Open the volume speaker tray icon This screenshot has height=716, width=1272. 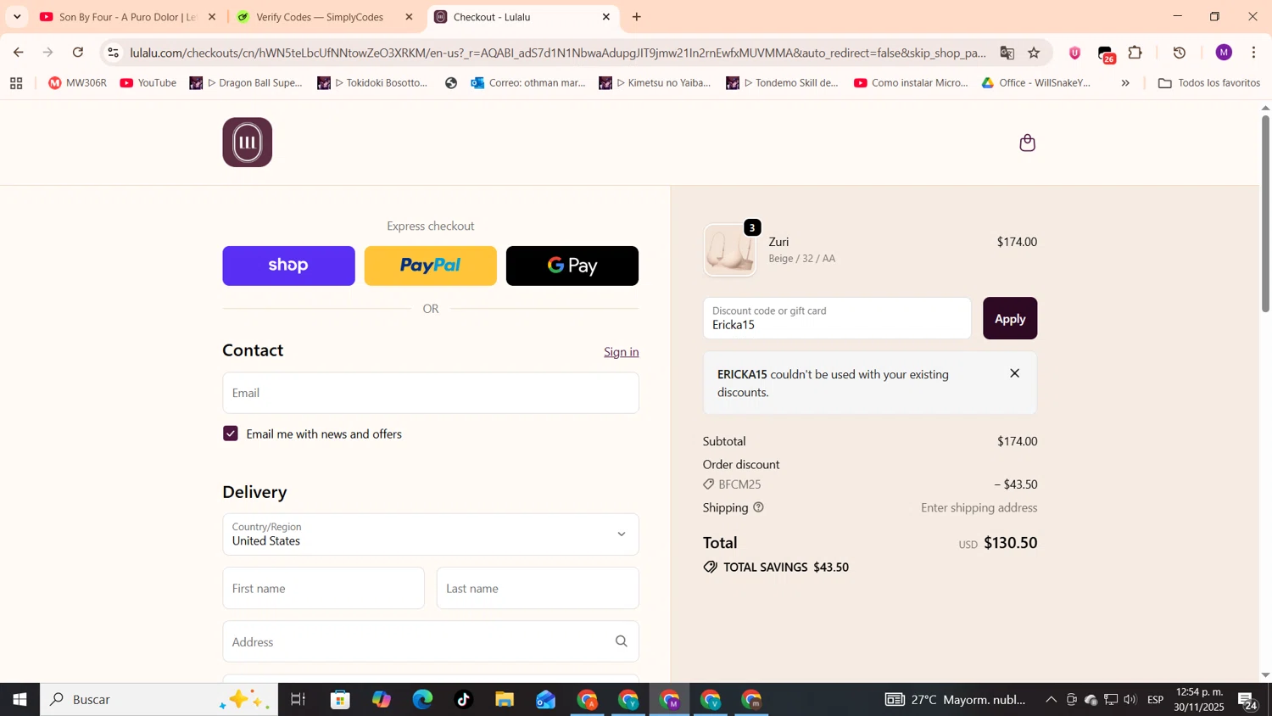click(1130, 700)
